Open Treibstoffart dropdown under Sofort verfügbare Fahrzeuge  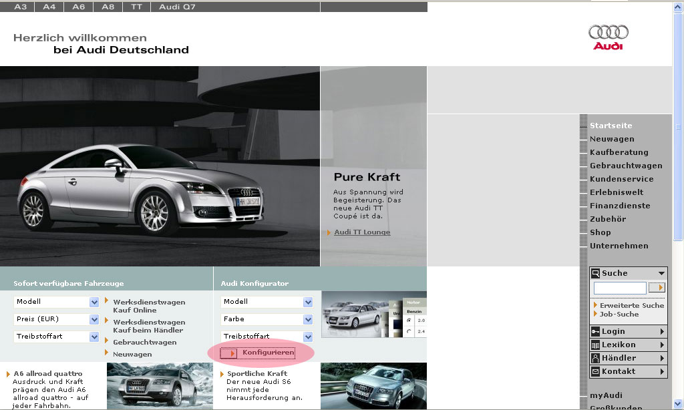56,337
